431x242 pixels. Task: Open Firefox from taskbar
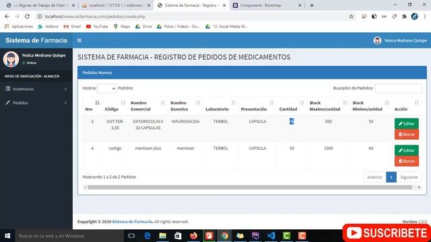[193, 236]
